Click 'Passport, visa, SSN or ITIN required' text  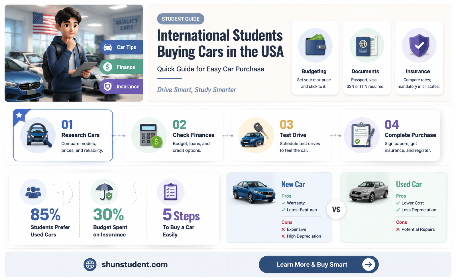[x=365, y=83]
